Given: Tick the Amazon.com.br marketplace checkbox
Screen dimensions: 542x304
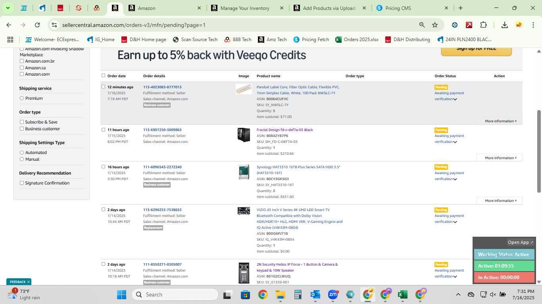Looking at the screenshot, I should pyautogui.click(x=22, y=61).
